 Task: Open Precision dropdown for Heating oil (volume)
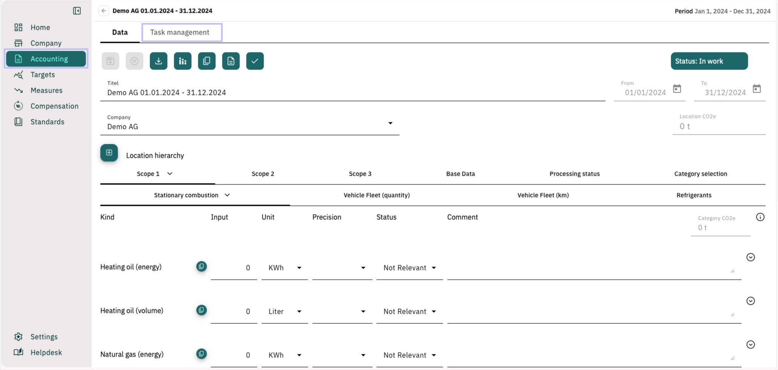342,311
